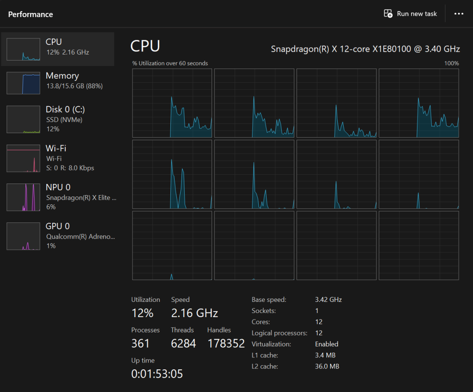The width and height of the screenshot is (473, 392).
Task: Click the 2.16 GHz speed value
Action: click(x=194, y=313)
